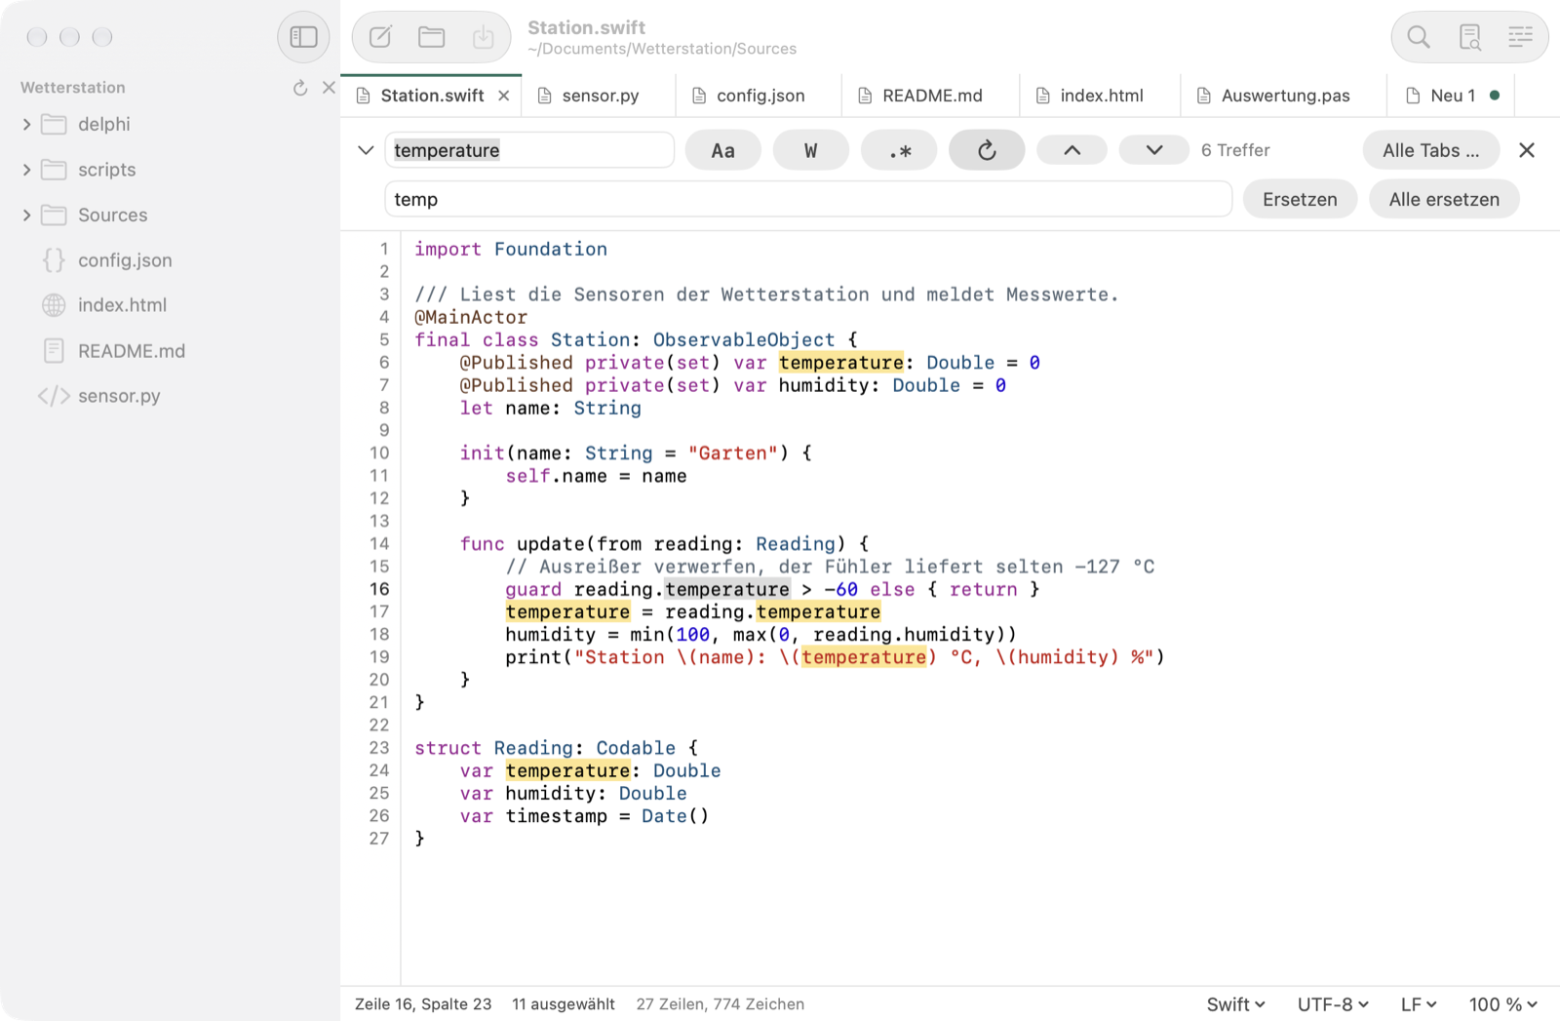Switch to the sensor.py tab

coord(599,96)
